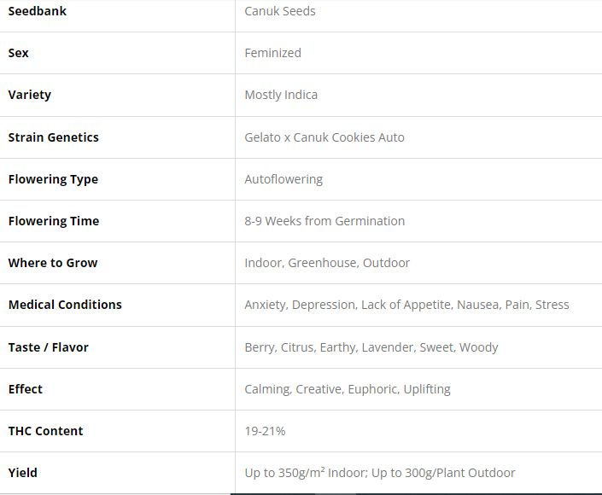Screen dimensions: 602x495
Task: Click the Canuk Seeds seedbank value
Action: [280, 11]
